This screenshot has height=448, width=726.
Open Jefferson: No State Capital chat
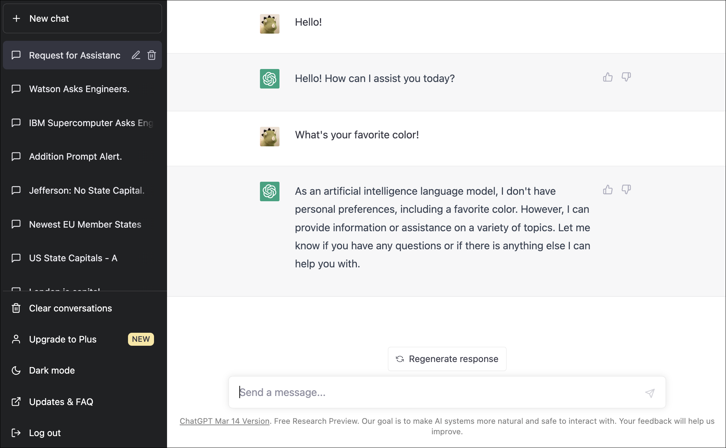click(x=82, y=190)
